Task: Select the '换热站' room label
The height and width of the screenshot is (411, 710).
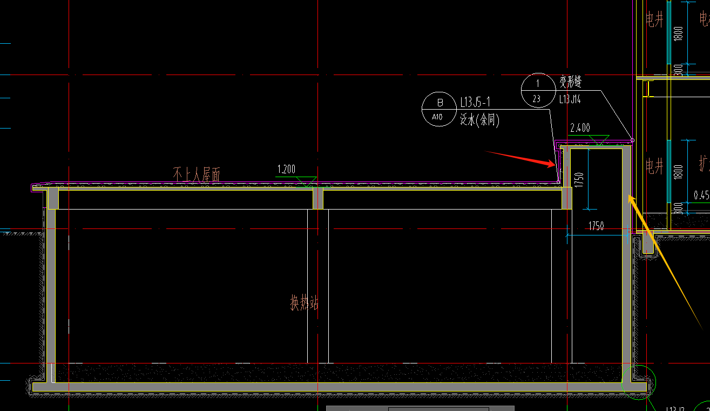Action: (304, 303)
